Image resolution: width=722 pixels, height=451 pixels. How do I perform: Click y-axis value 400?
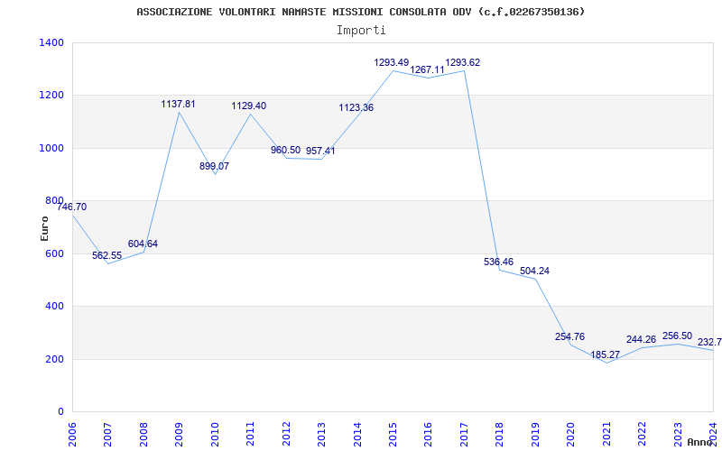pos(55,306)
